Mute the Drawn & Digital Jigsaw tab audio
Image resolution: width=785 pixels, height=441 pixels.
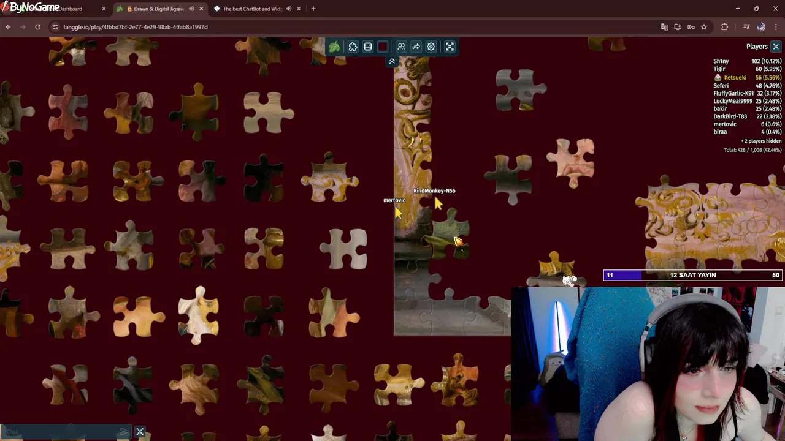(191, 9)
